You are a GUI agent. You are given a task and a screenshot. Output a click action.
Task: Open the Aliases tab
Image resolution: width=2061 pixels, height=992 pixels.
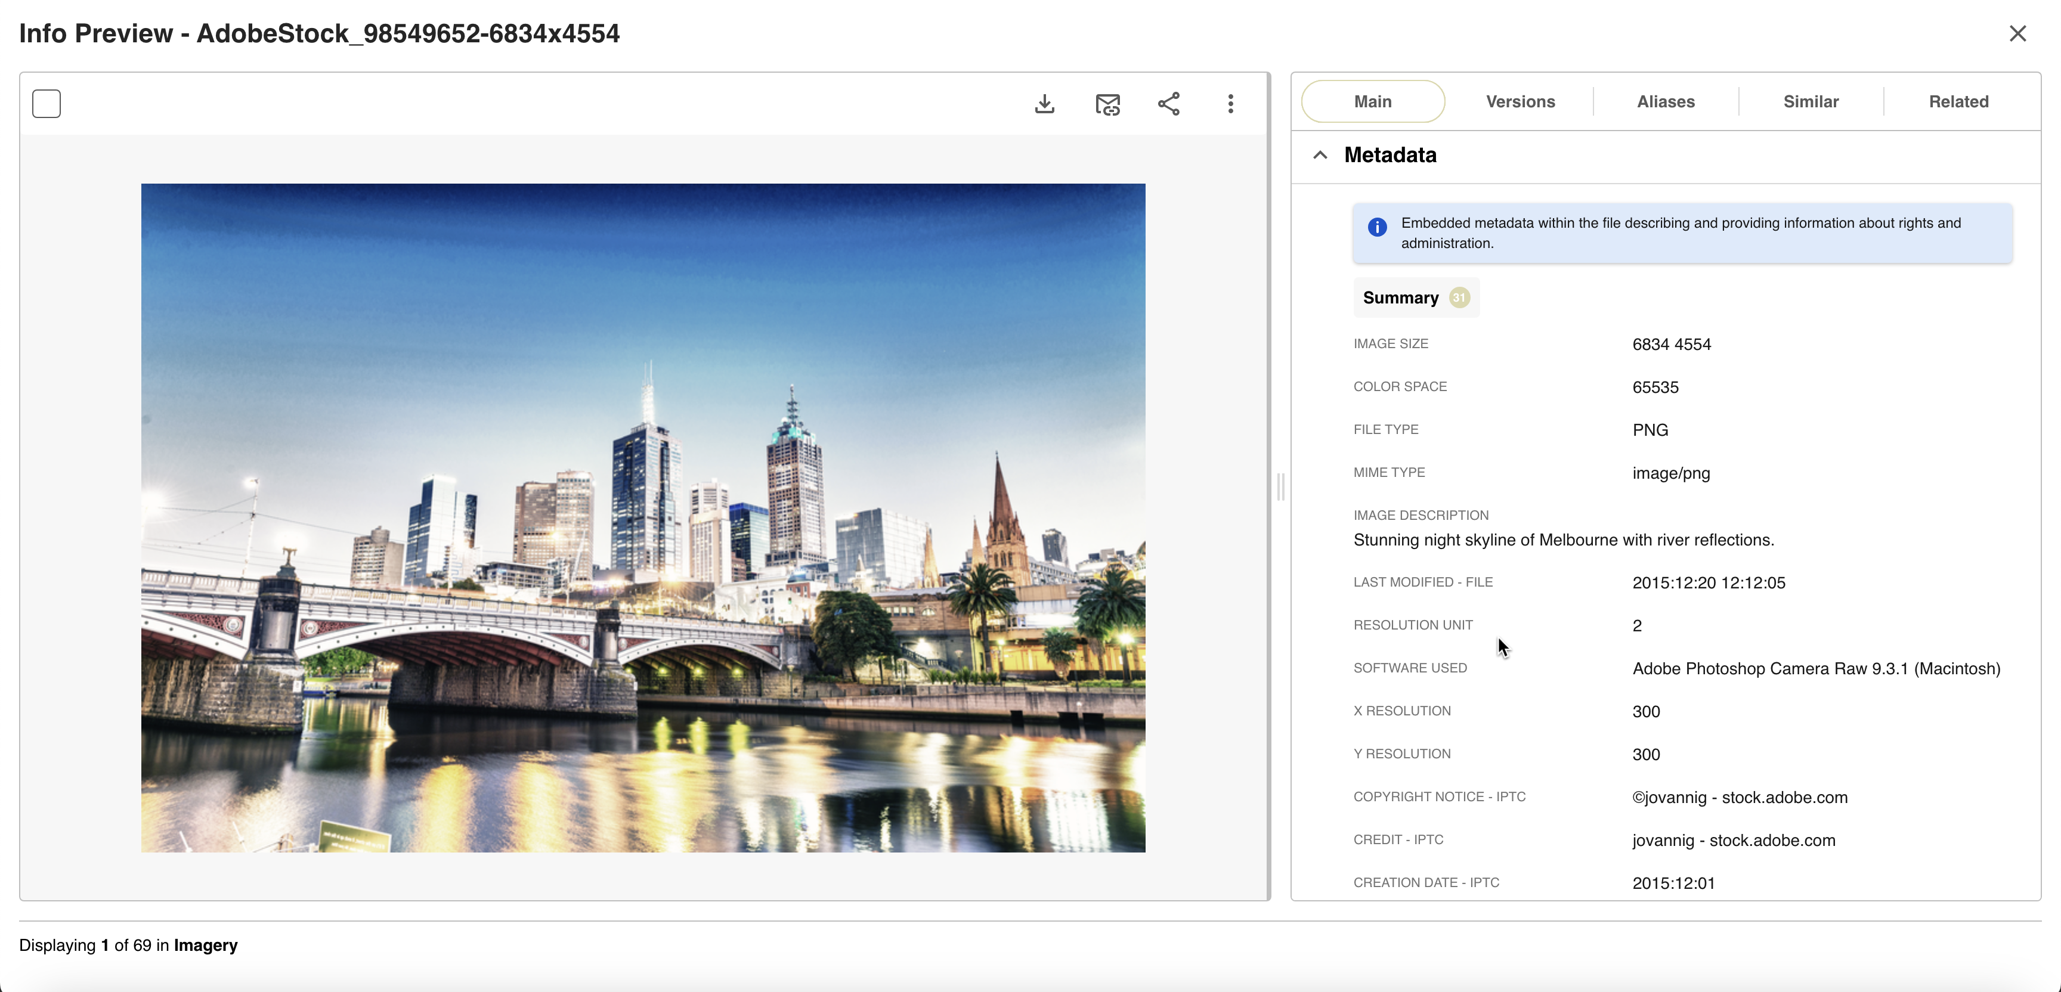pos(1666,101)
